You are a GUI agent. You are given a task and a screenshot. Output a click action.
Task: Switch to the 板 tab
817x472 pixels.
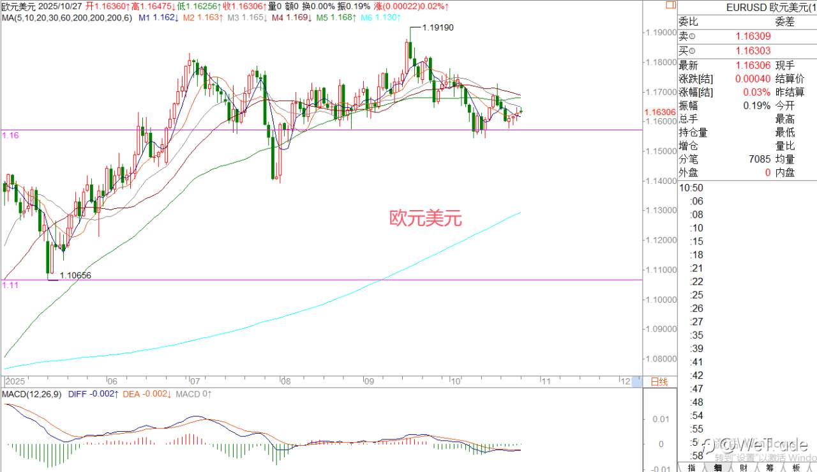click(x=796, y=467)
